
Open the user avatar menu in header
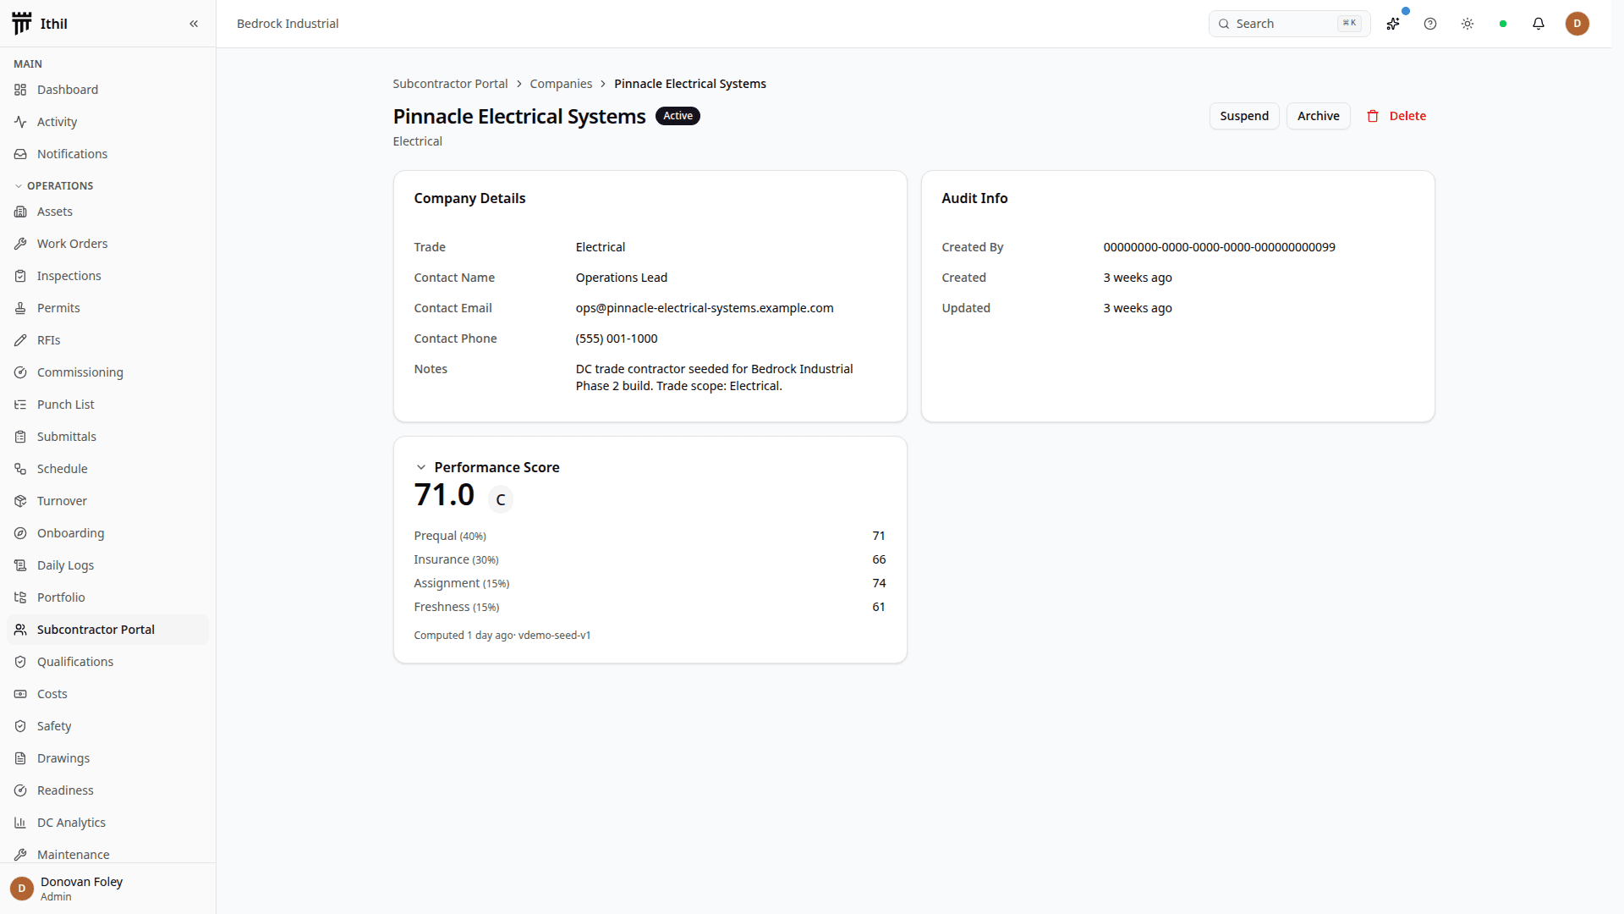(x=1577, y=24)
